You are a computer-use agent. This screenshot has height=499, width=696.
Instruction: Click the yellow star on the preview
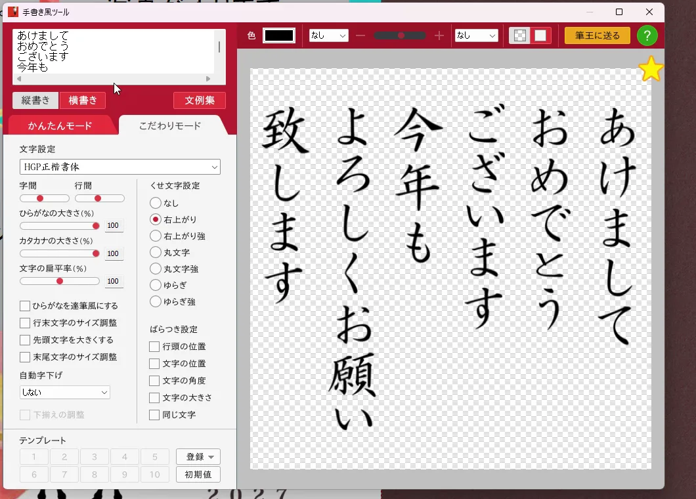coord(651,69)
